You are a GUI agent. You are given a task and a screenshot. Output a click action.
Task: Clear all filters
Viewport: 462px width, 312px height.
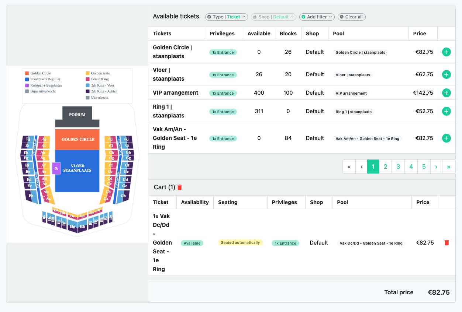pos(352,17)
